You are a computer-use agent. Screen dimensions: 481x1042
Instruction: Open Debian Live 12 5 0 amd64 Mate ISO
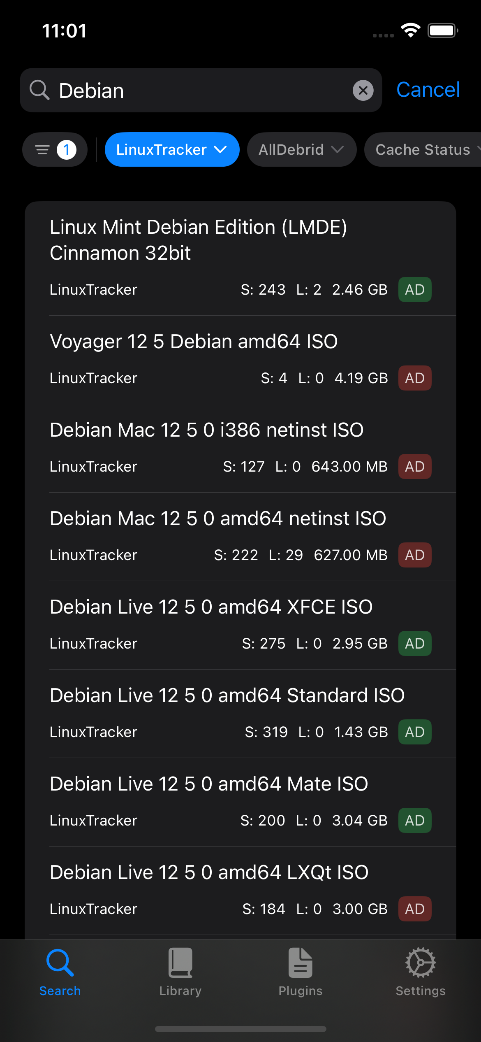(x=209, y=784)
